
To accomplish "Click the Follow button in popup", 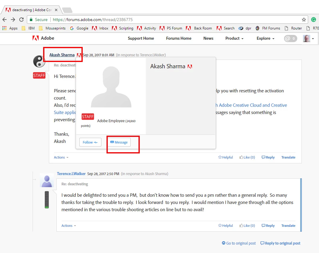I will coord(90,142).
